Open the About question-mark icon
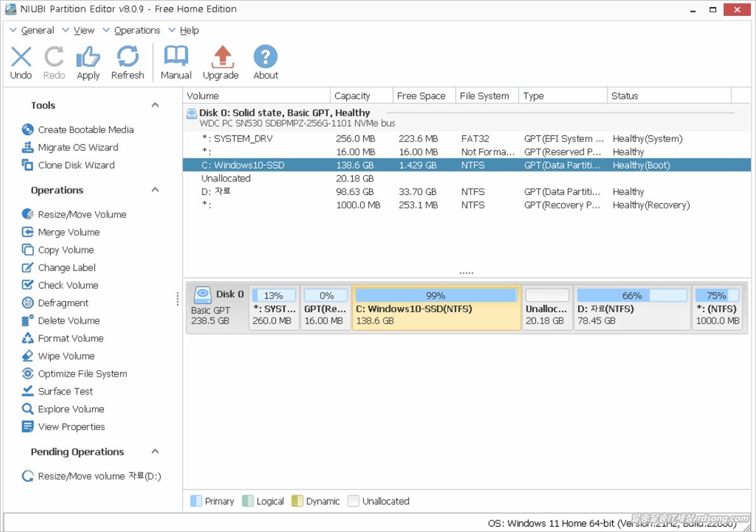 (266, 63)
